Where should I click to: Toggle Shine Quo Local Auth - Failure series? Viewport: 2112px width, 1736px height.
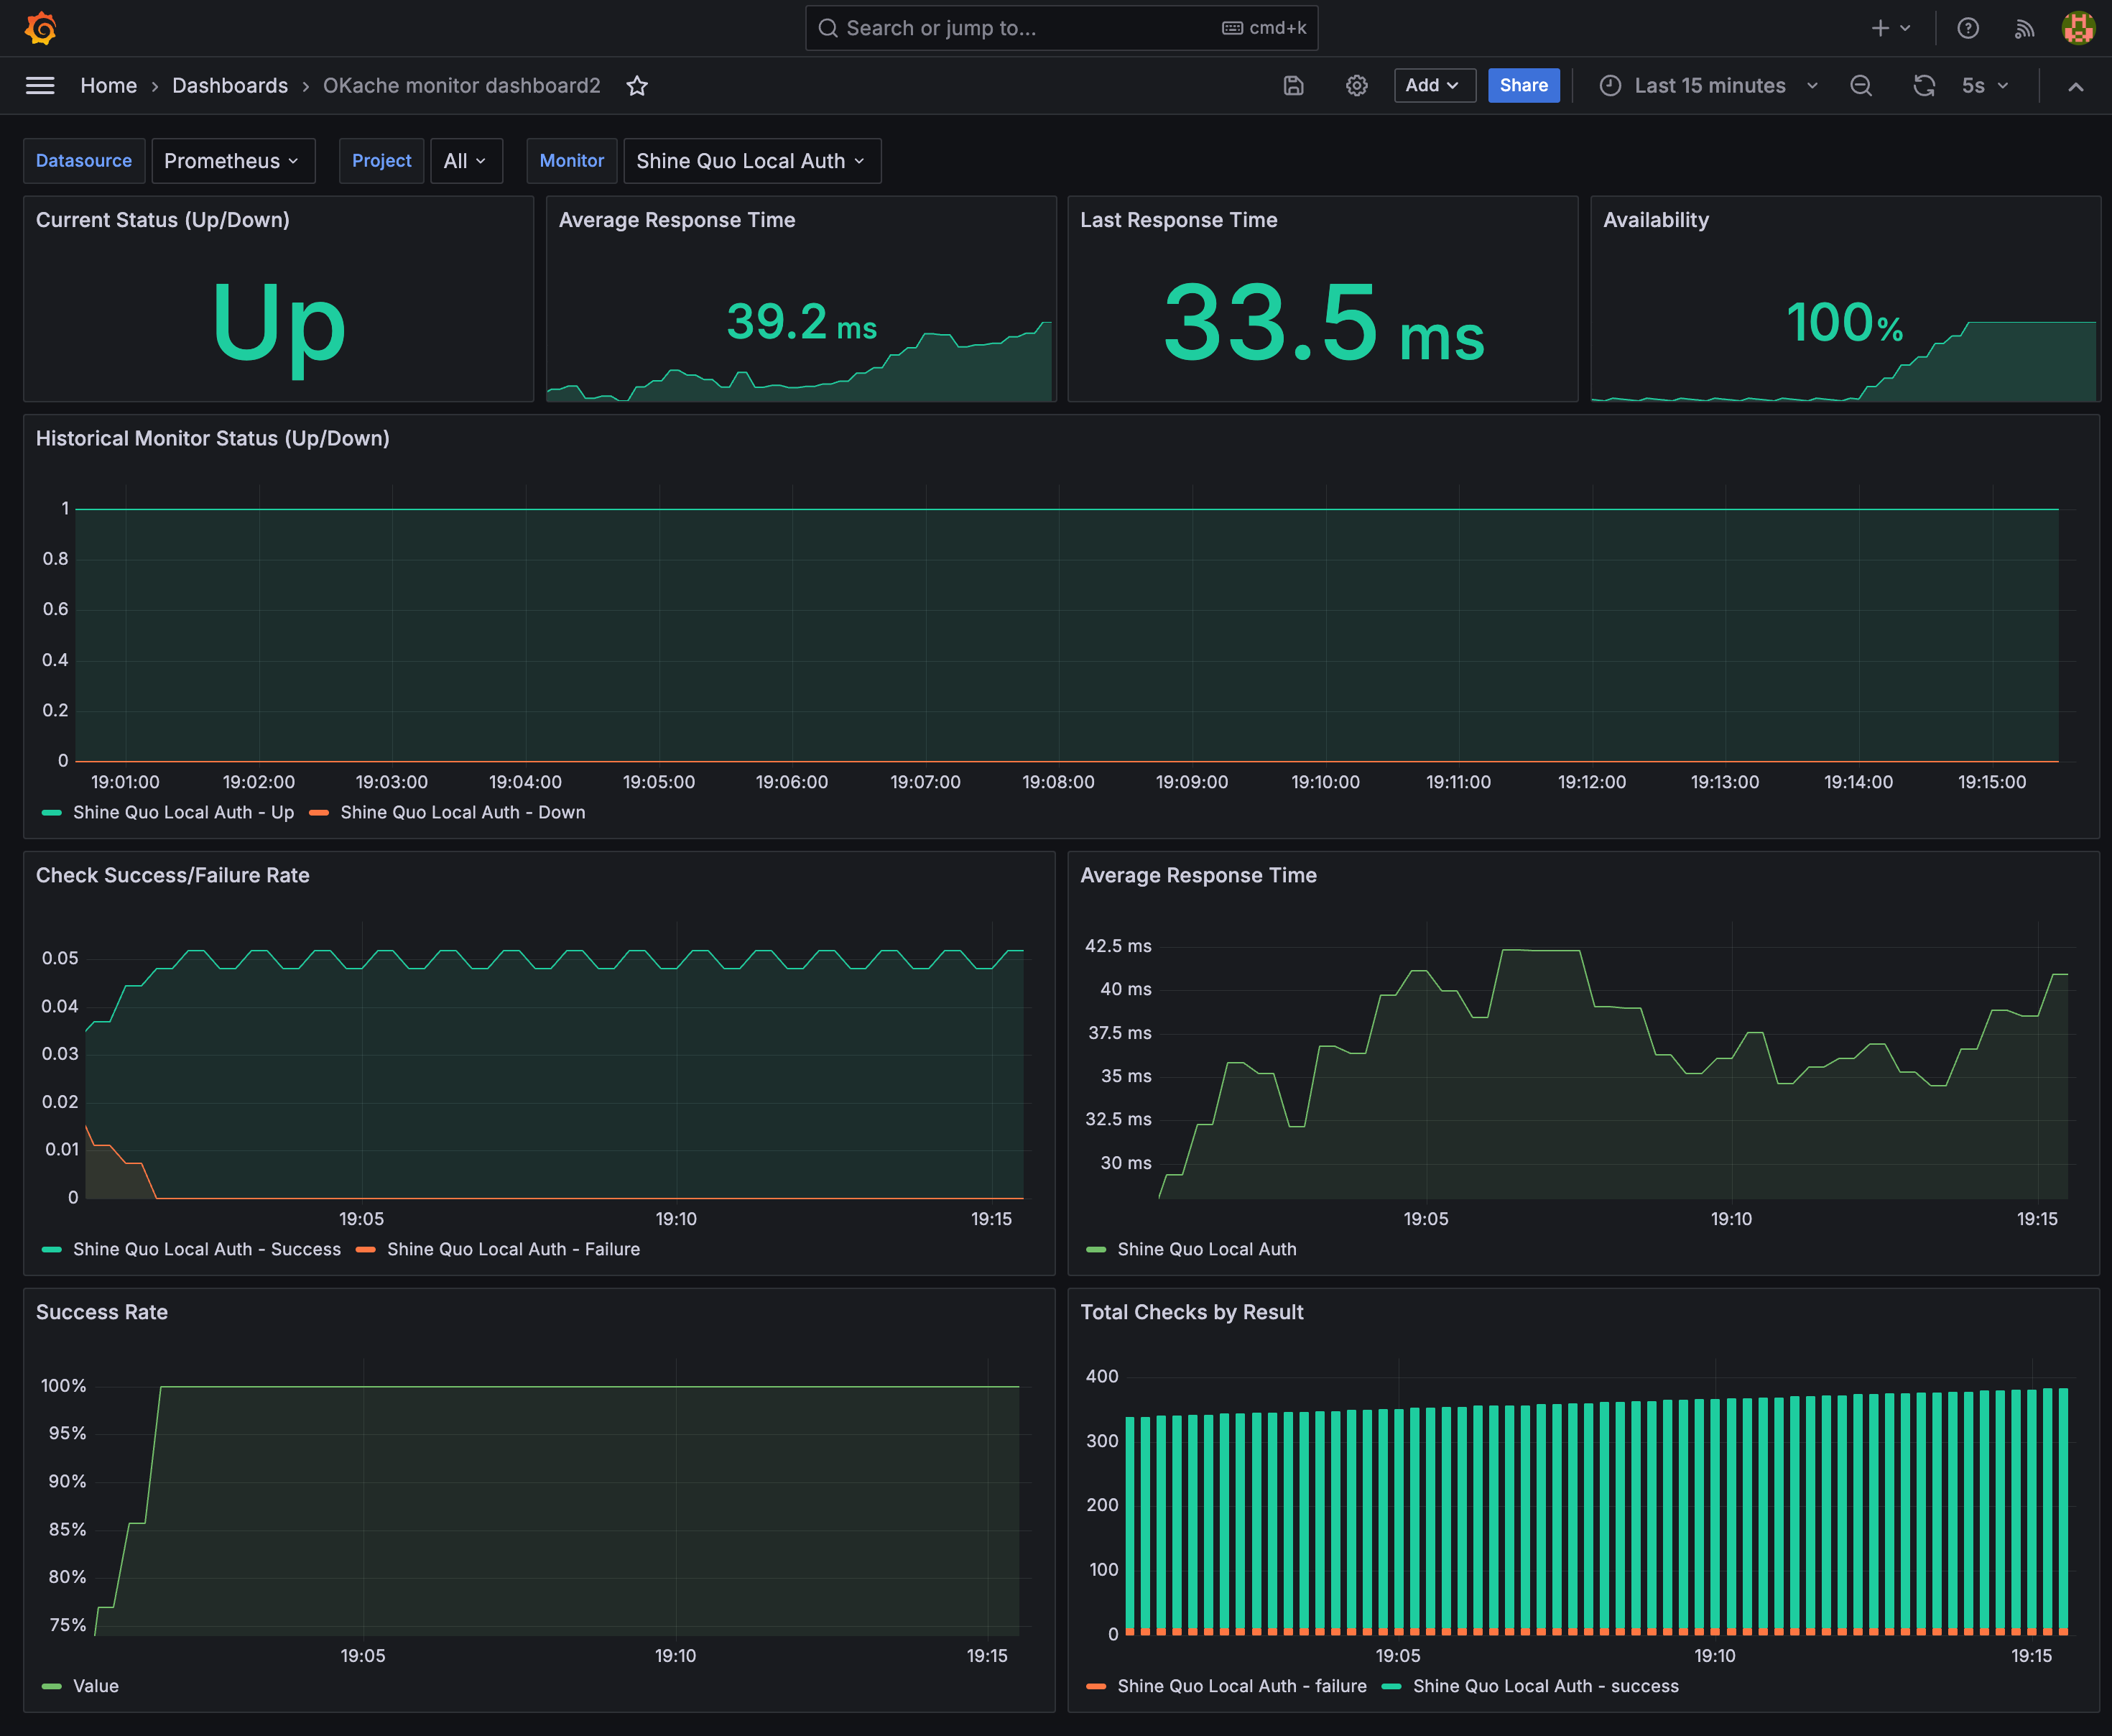point(498,1249)
